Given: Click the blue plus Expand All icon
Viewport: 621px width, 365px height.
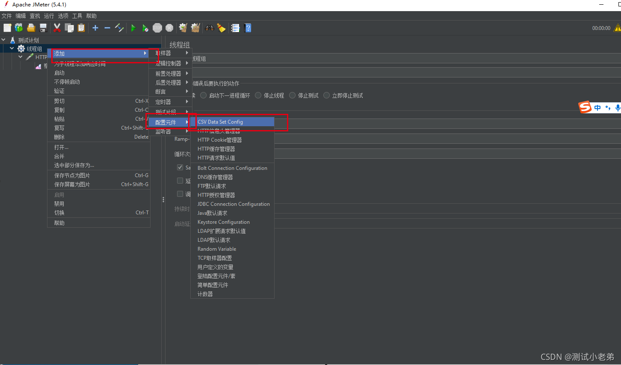Looking at the screenshot, I should coord(95,28).
